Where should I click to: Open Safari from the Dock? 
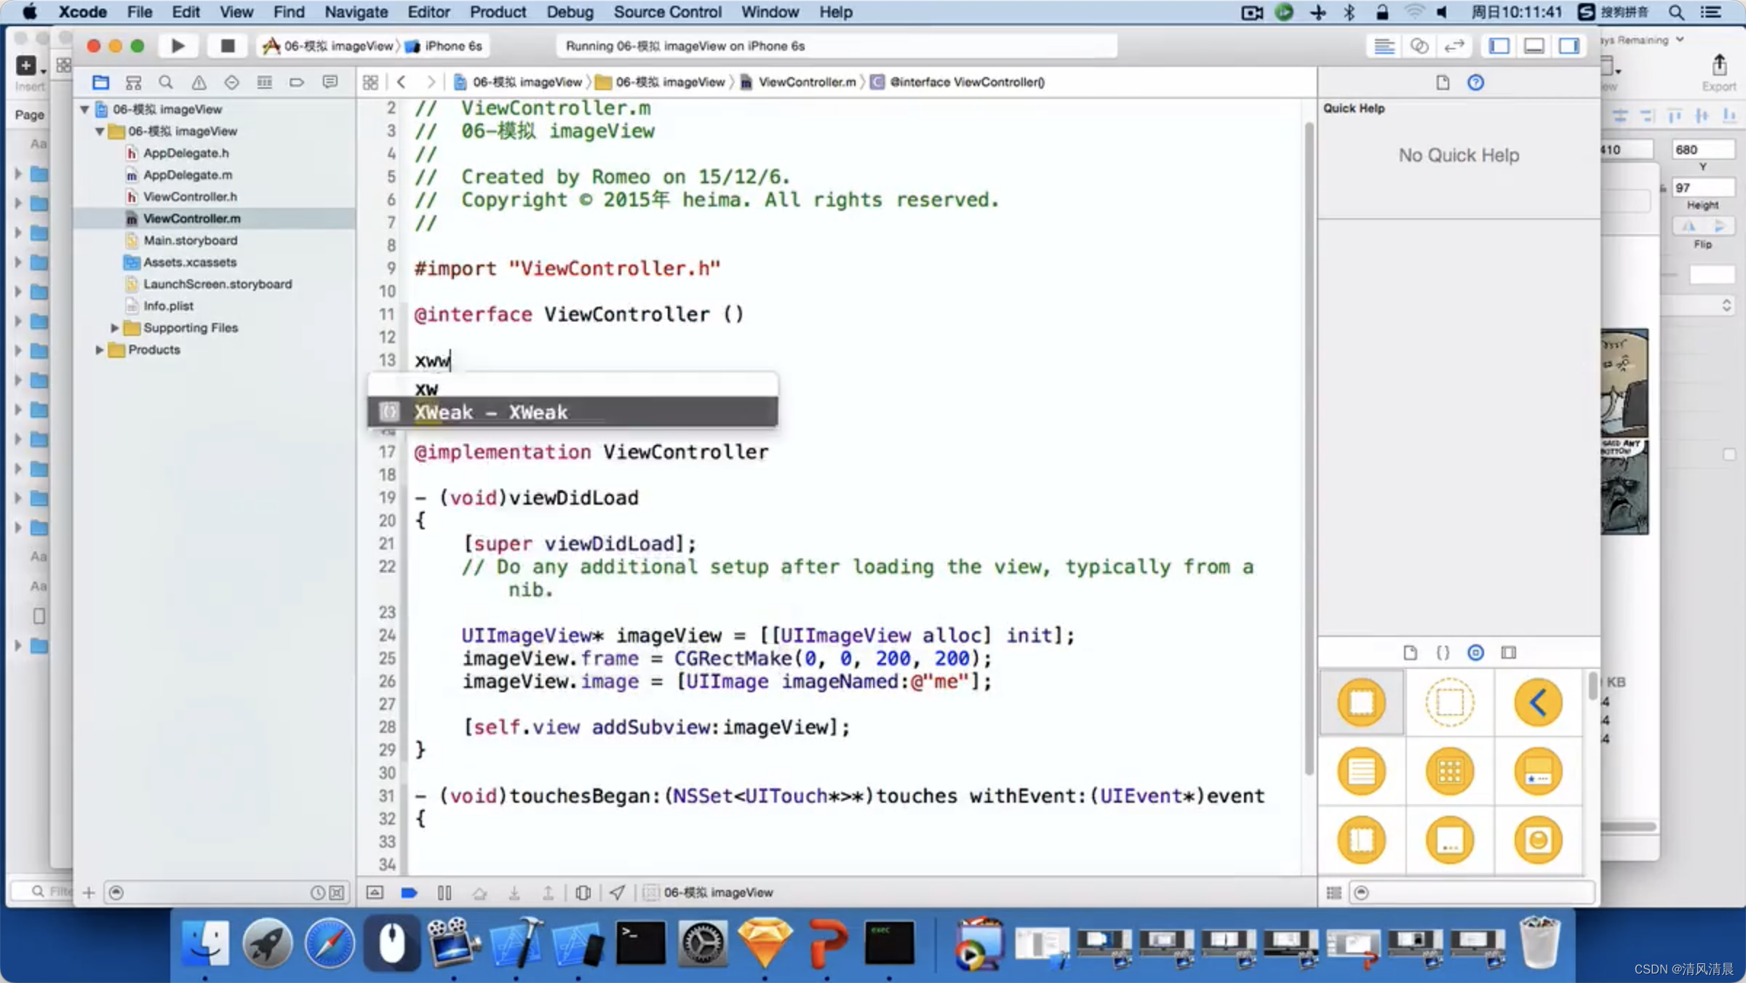click(x=330, y=944)
